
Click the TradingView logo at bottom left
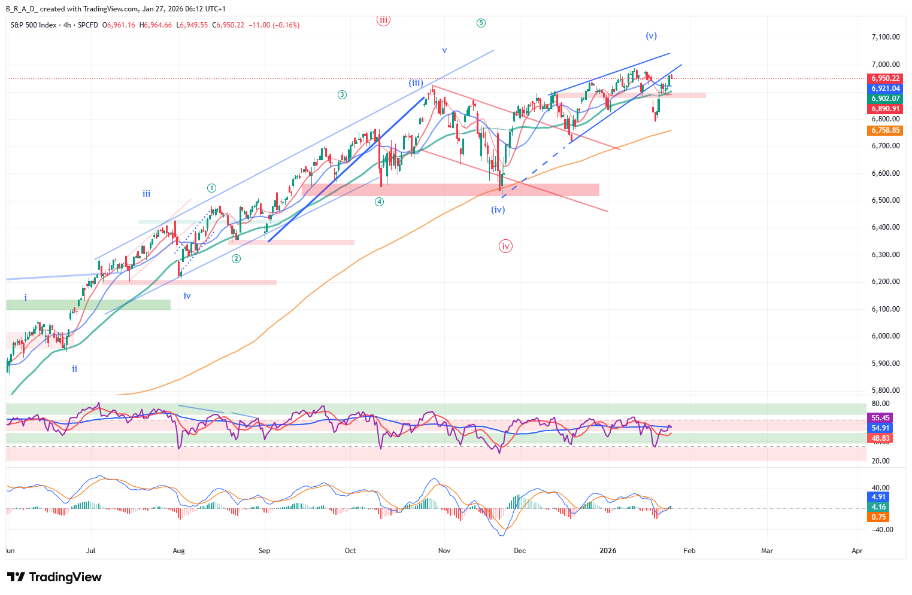pyautogui.click(x=54, y=577)
